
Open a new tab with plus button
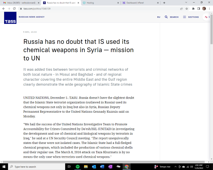[164, 3]
